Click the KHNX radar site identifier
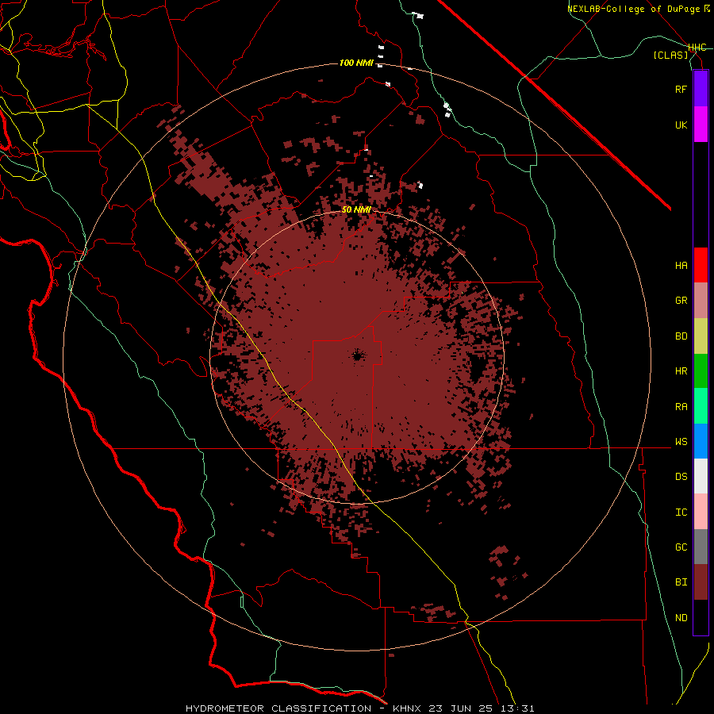This screenshot has width=714, height=714. [407, 708]
